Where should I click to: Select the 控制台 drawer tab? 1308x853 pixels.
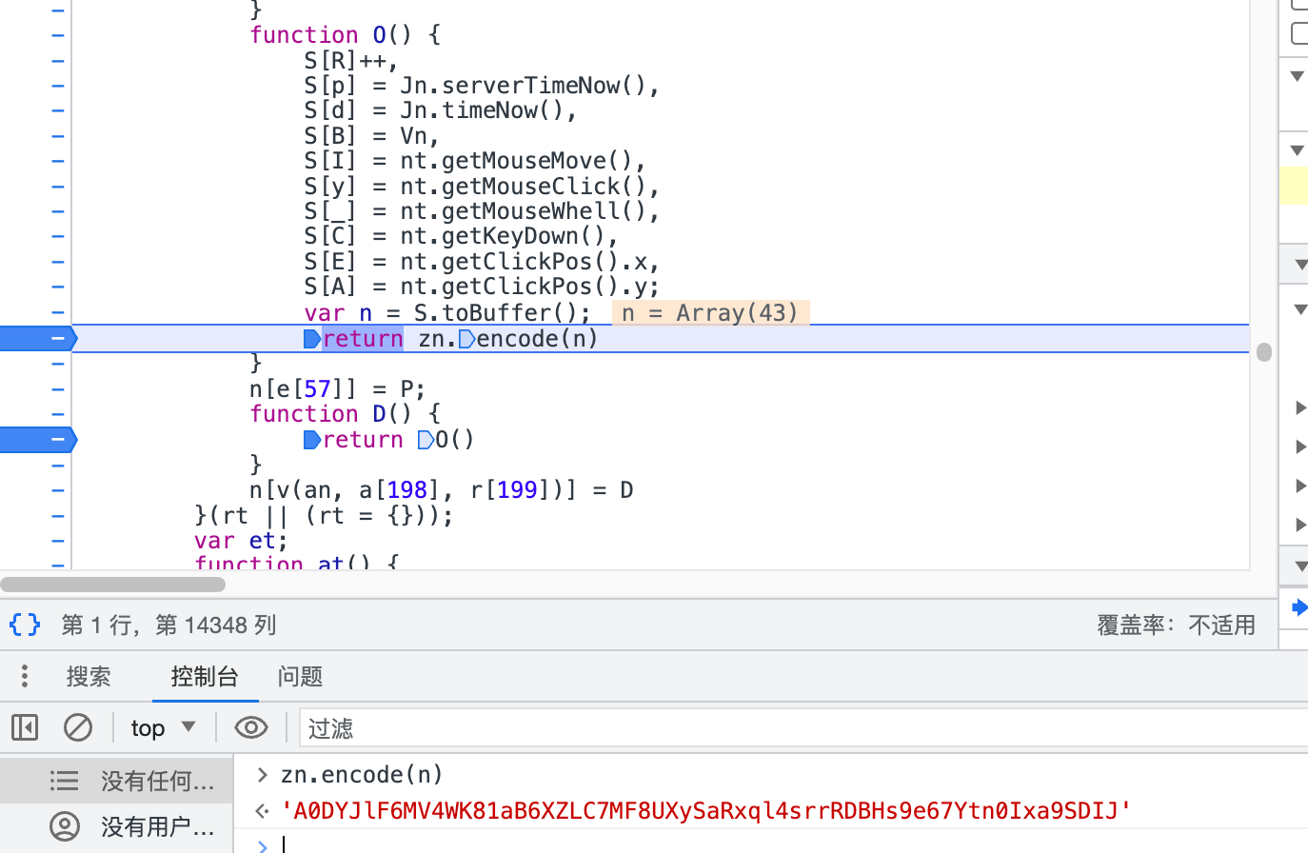point(205,676)
